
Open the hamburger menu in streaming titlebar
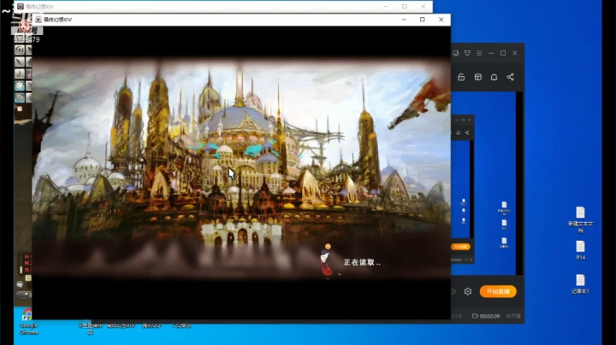[479, 53]
